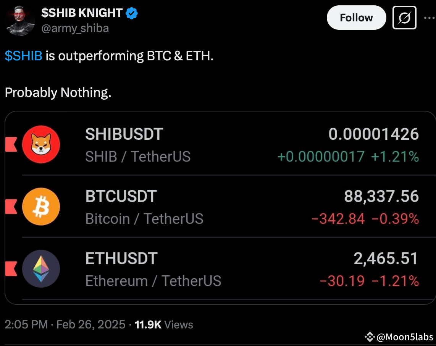Click the @army_shiba handle
436x346 pixels.
[75, 28]
